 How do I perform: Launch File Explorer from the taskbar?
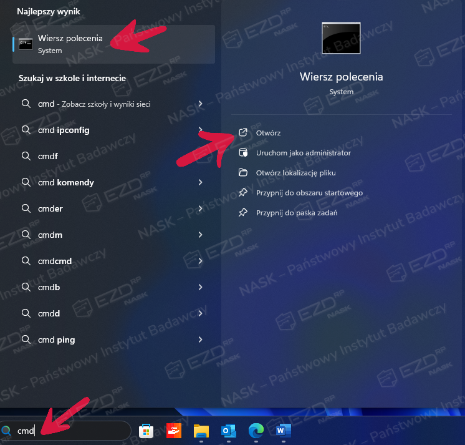[x=201, y=431]
